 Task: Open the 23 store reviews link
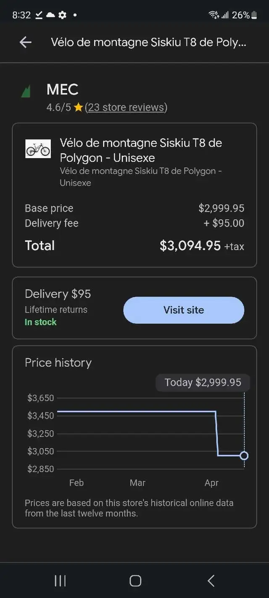click(126, 107)
